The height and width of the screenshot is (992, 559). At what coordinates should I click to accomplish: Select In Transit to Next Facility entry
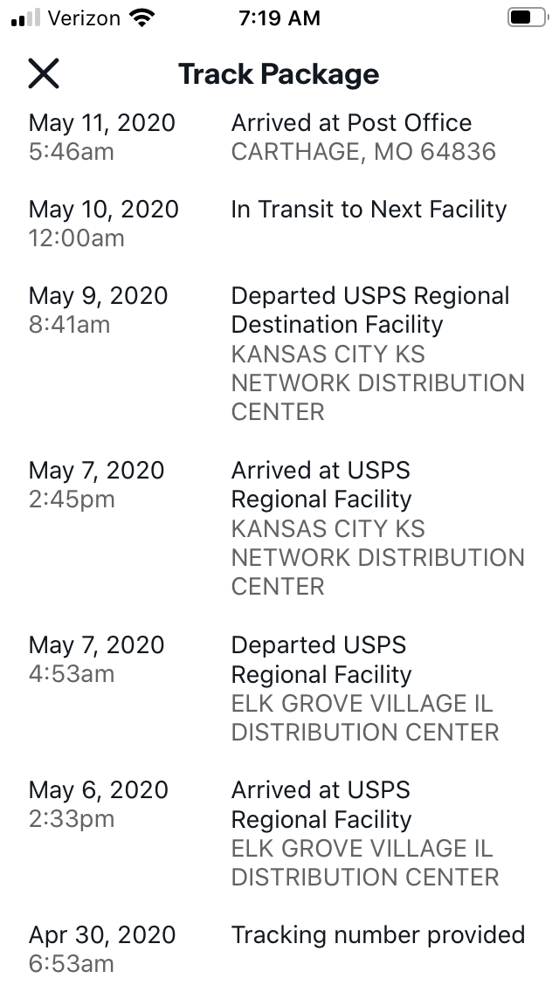(x=279, y=224)
